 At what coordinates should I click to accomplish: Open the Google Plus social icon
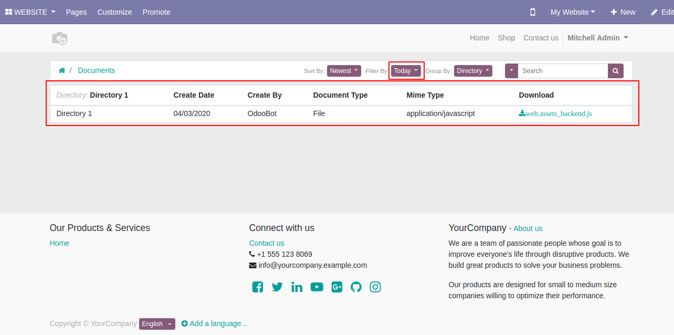[337, 287]
